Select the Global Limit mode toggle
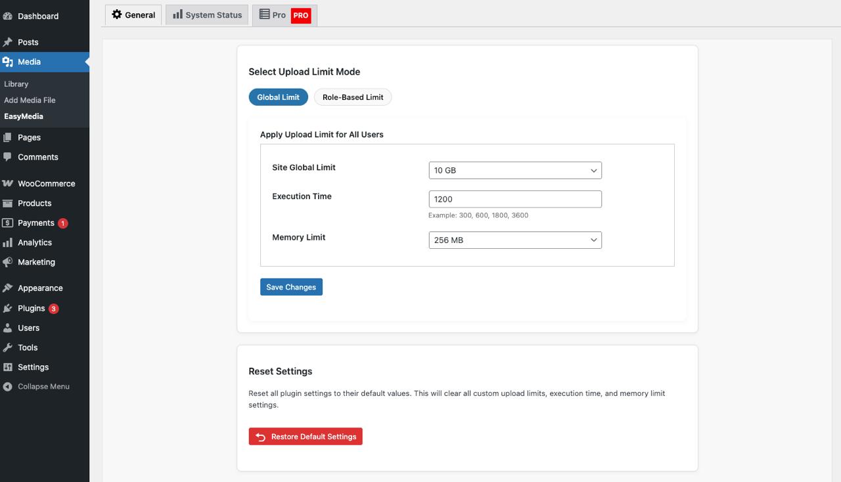 coord(278,97)
